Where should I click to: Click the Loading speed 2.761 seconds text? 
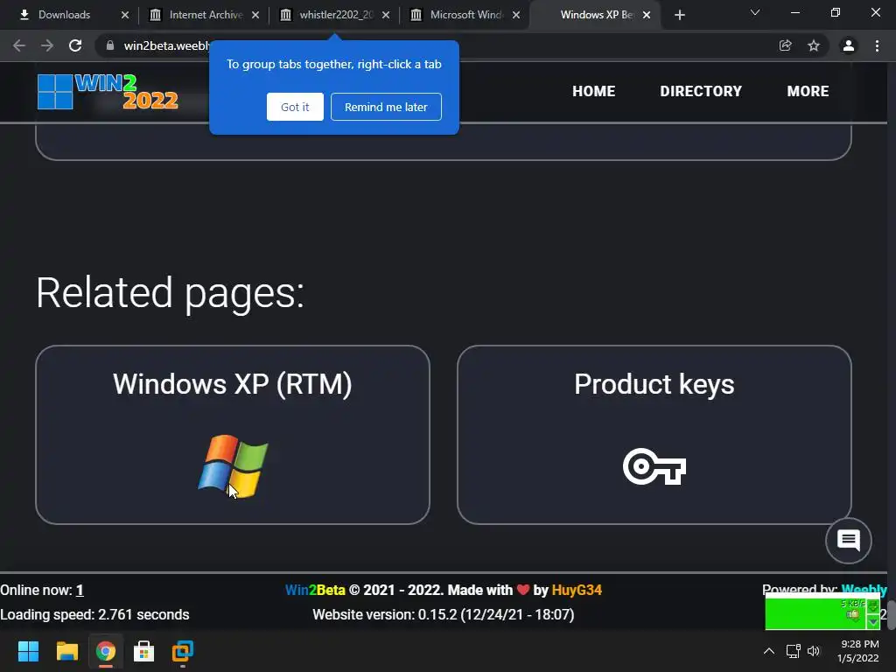pos(94,614)
